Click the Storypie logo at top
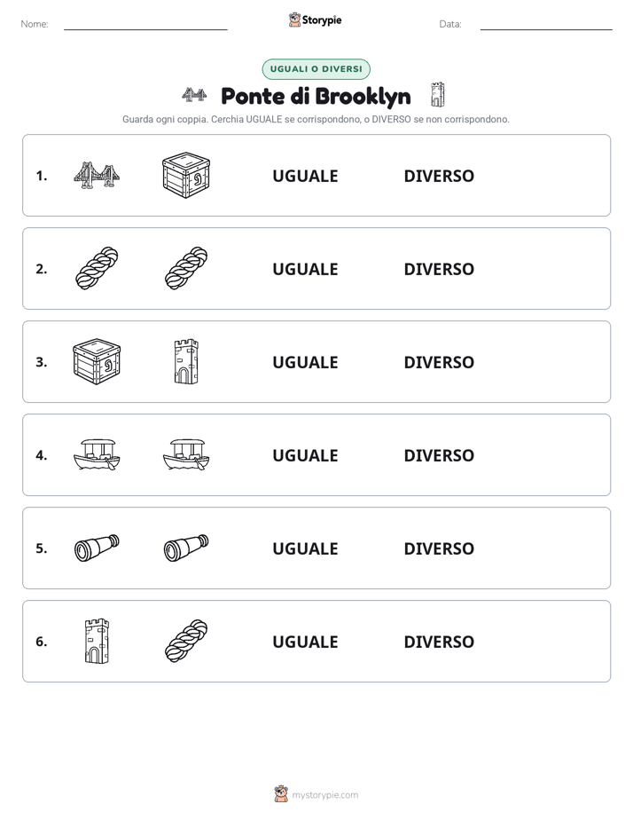This screenshot has height=820, width=633. pos(315,20)
